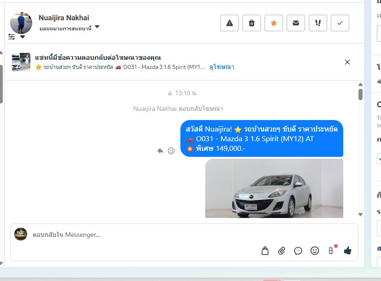Mark conversation unread with envelope button

[x=296, y=23]
